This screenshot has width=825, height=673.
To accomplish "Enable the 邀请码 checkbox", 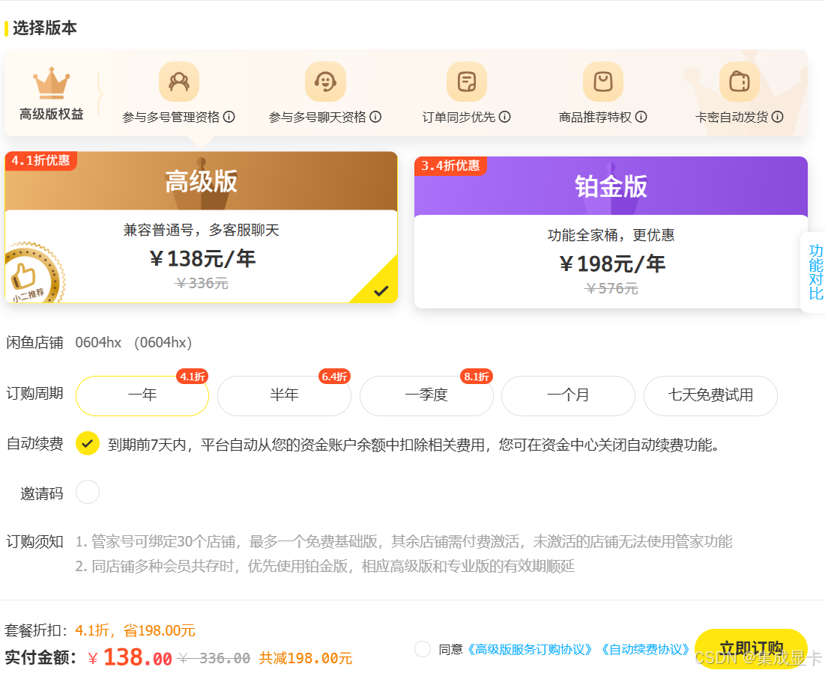I will (x=88, y=492).
